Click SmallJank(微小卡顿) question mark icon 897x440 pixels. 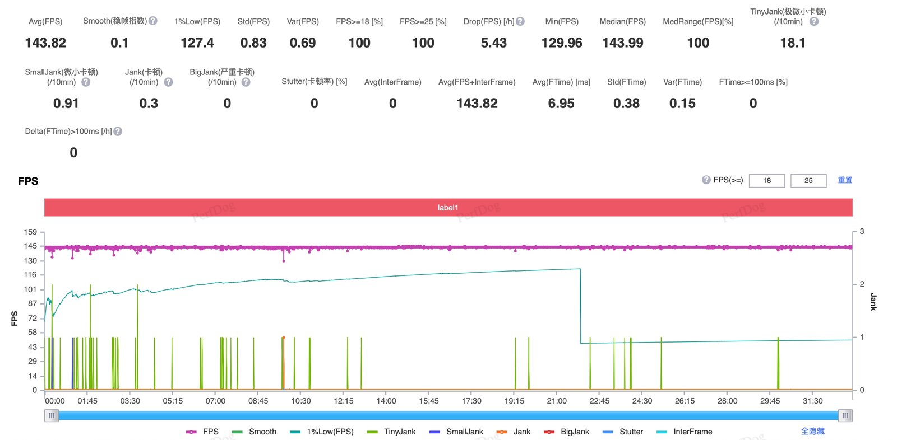click(86, 82)
